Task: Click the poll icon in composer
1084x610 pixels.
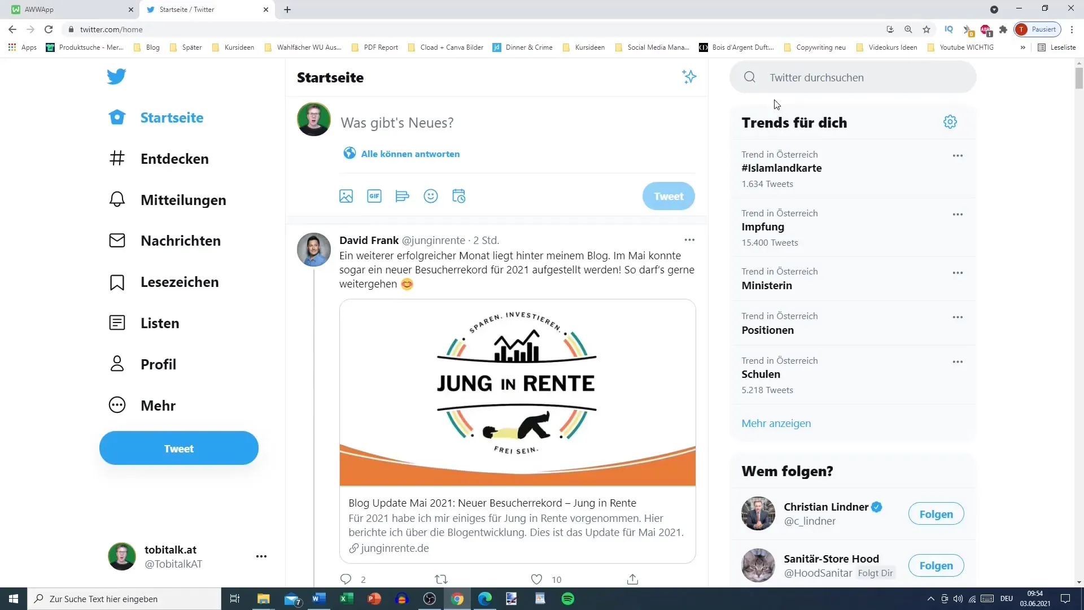Action: tap(403, 197)
